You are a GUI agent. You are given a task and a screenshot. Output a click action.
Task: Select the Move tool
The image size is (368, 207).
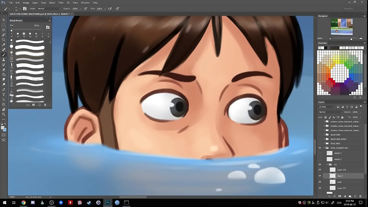[4, 20]
